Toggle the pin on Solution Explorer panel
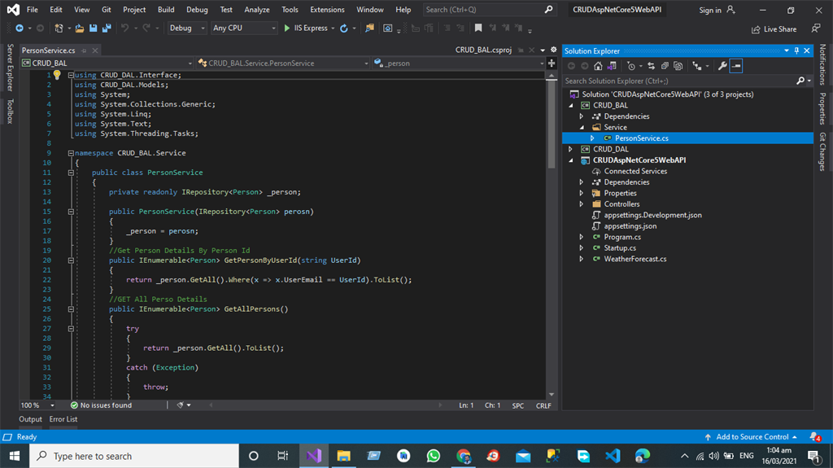This screenshot has width=833, height=468. (x=796, y=50)
